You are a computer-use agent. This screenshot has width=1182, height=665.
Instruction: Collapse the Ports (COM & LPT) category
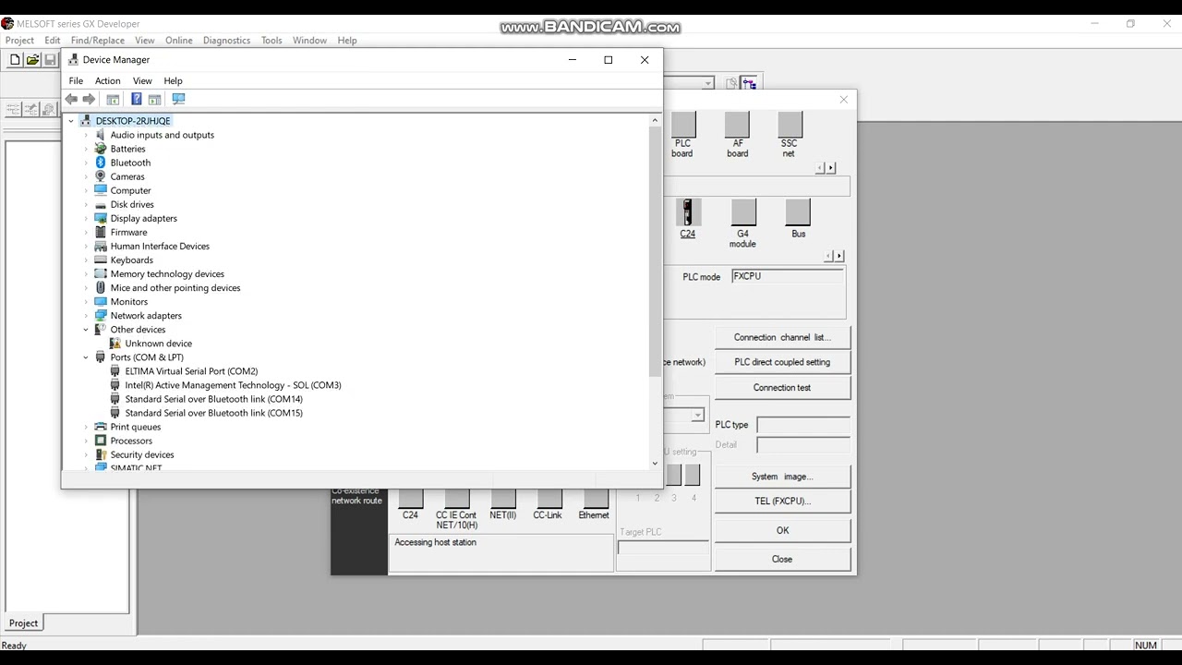86,357
